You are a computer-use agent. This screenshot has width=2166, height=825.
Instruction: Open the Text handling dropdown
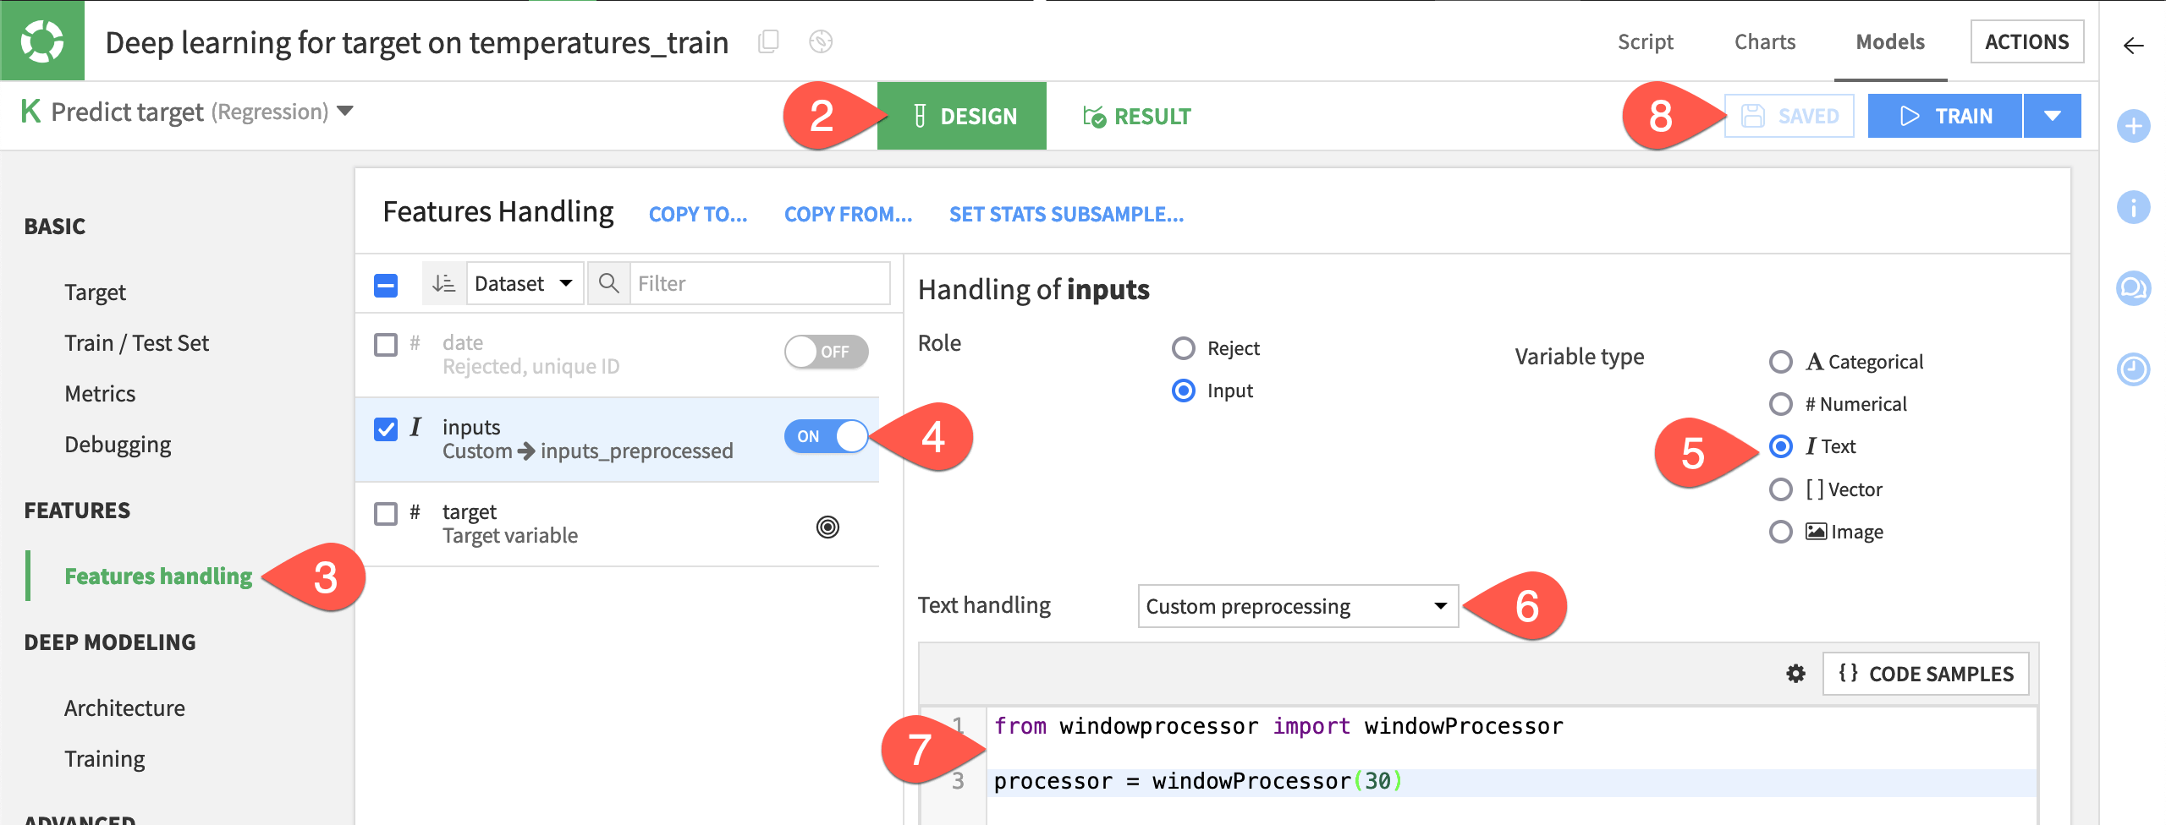[1298, 605]
